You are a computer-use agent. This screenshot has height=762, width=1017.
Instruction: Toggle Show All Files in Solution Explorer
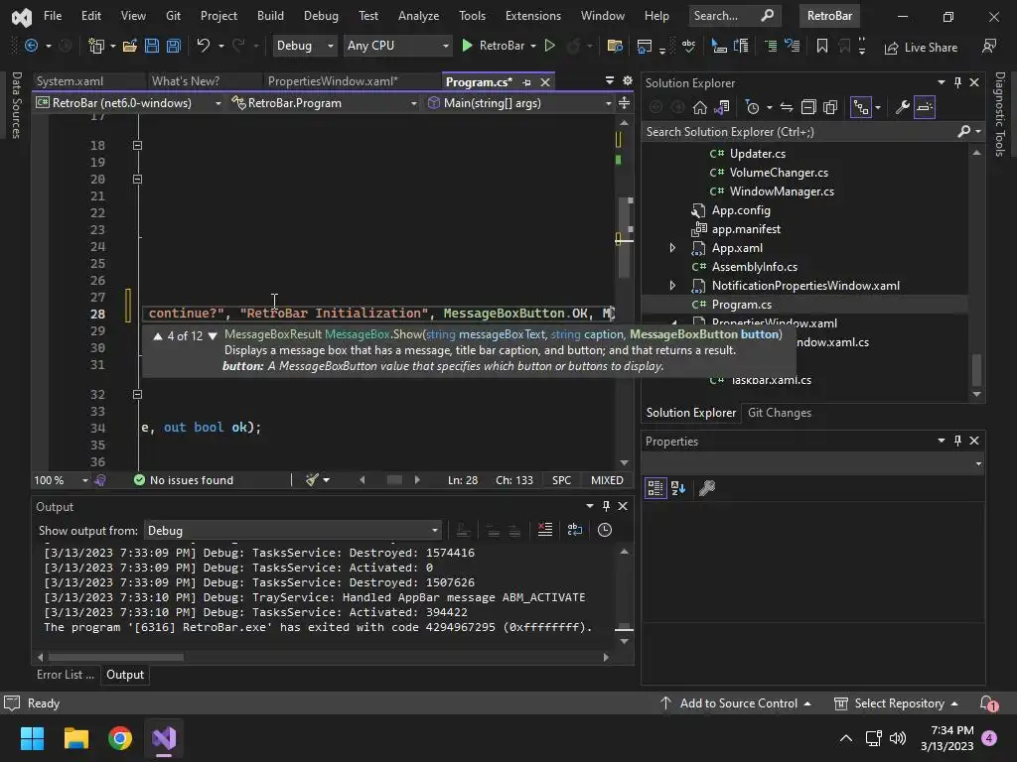click(x=830, y=107)
